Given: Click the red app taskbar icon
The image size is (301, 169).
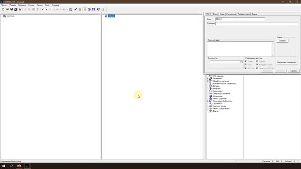Looking at the screenshot, I should 19,166.
